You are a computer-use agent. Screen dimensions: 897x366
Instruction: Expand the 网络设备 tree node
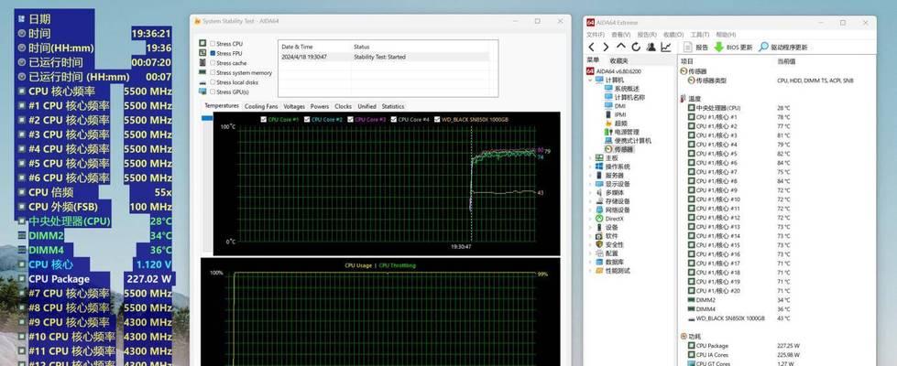591,210
